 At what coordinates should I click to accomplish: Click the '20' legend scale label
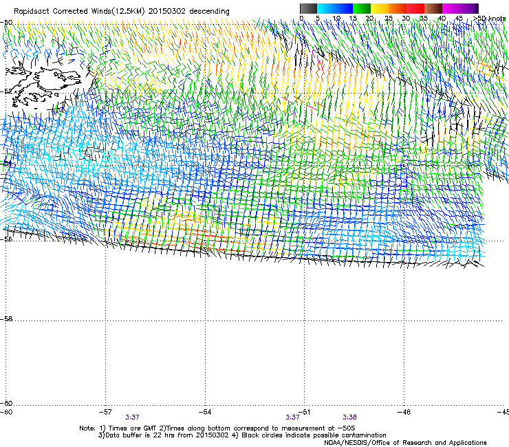[369, 19]
